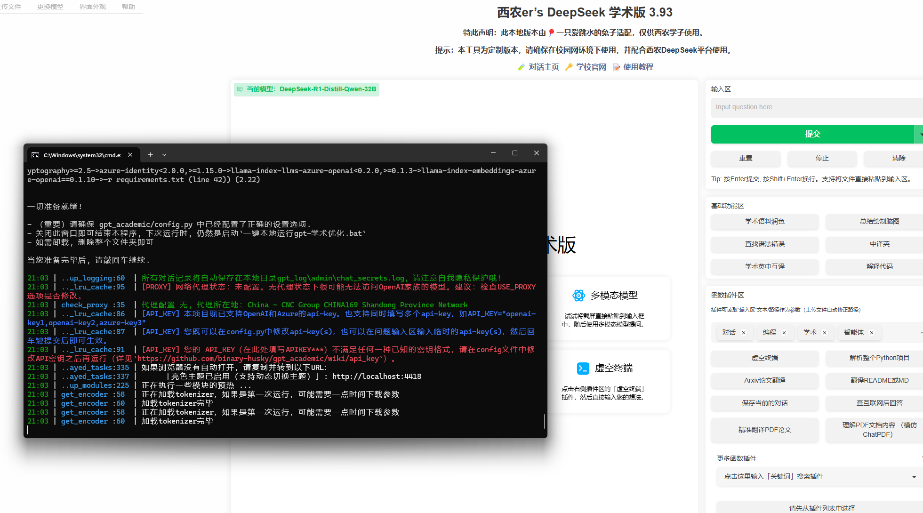Click the 更多函数插件 heading

[737, 459]
